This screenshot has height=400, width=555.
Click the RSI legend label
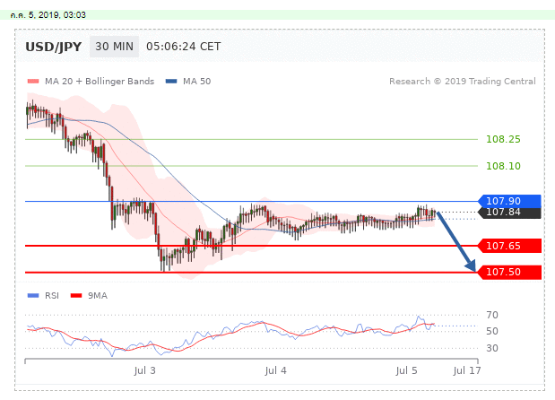52,296
